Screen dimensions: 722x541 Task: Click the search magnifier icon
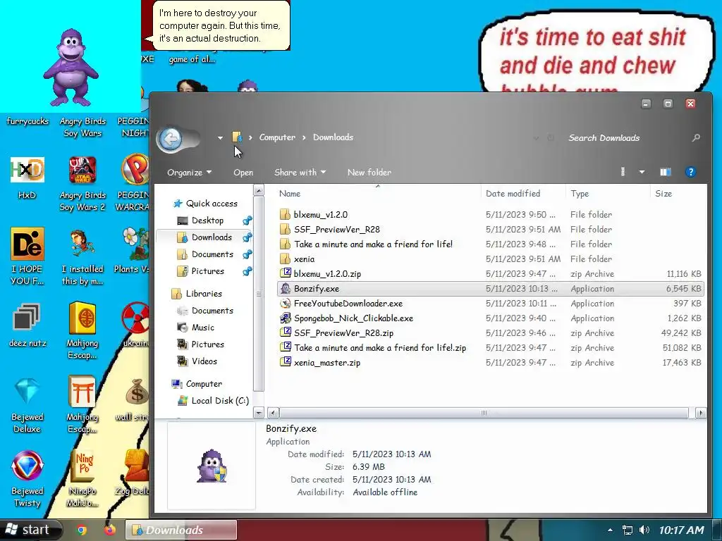coord(696,137)
